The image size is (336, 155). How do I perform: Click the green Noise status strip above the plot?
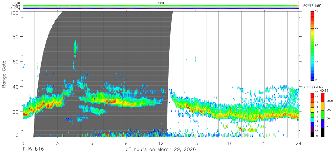pos(161,5)
